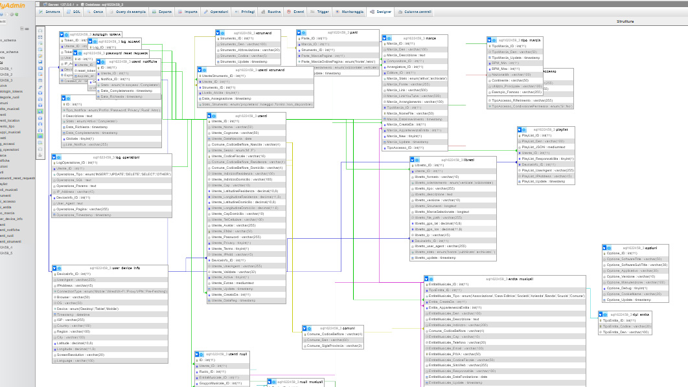Open gear options of the utenti_notifiche table
688x387 pixels.
pos(103,61)
